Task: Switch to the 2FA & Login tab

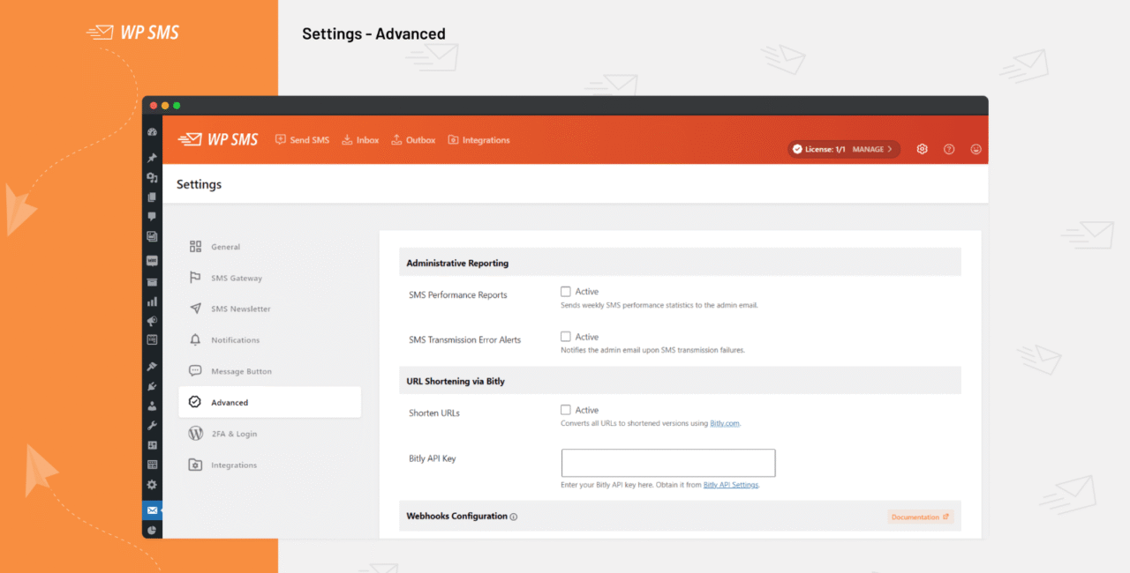Action: coord(234,434)
